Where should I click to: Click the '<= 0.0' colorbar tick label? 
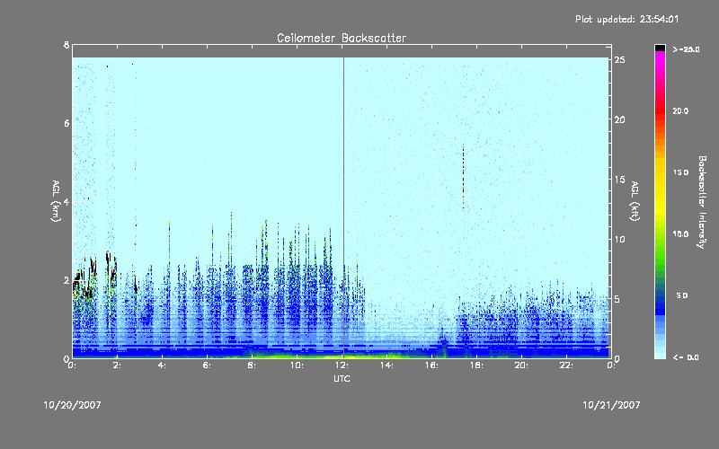pos(686,357)
